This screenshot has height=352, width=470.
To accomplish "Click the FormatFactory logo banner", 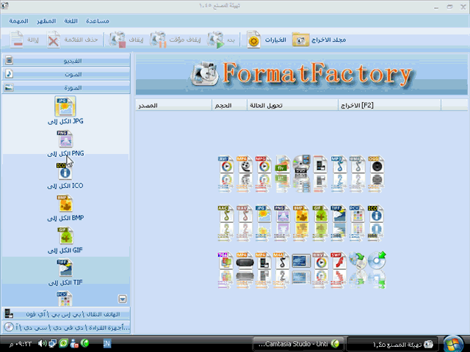I will coord(302,75).
